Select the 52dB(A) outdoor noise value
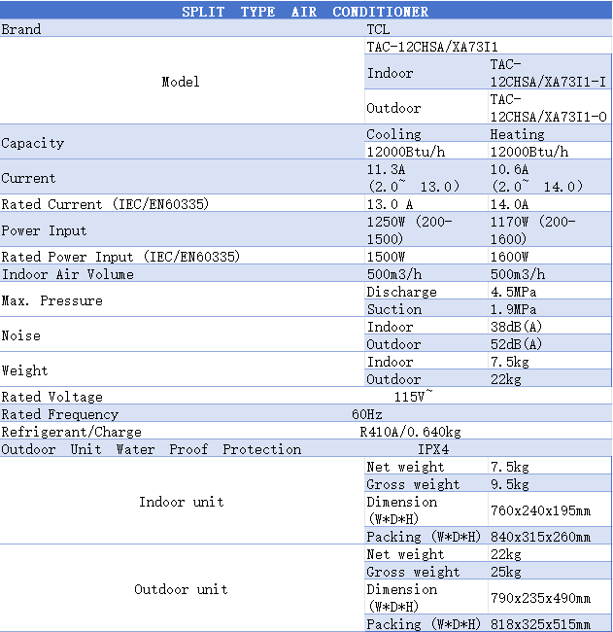The image size is (613, 632). (x=516, y=344)
